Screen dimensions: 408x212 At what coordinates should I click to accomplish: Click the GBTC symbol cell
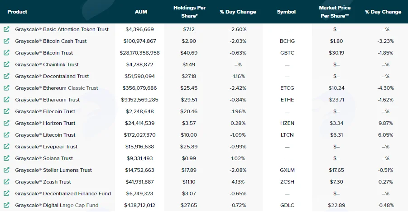point(287,53)
